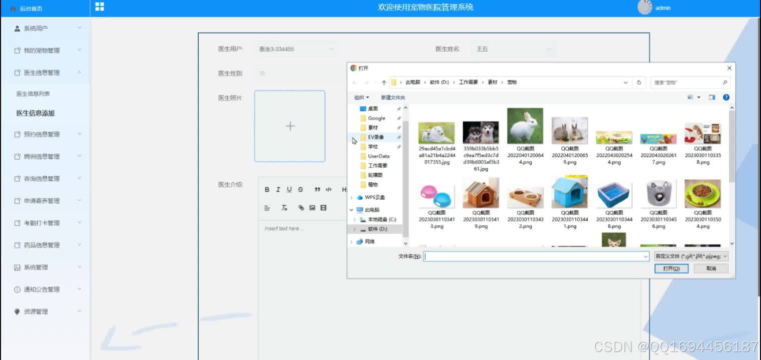Open file dialog help icon
Viewport: 761px width, 360px height.
coord(726,97)
